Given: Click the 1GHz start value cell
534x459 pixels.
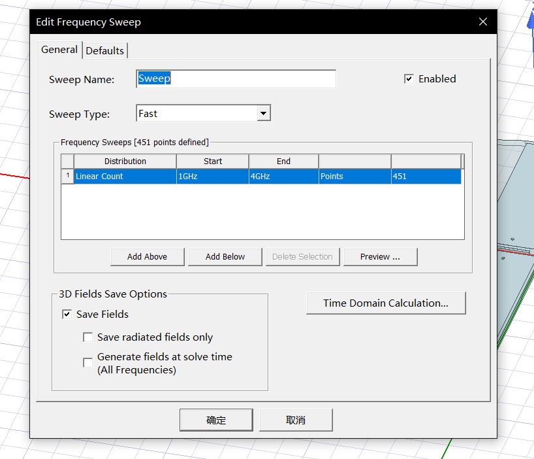Looking at the screenshot, I should [213, 177].
